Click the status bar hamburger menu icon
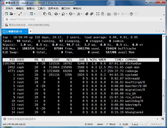Image resolution: width=167 pixels, height=128 pixels. pyautogui.click(x=163, y=119)
